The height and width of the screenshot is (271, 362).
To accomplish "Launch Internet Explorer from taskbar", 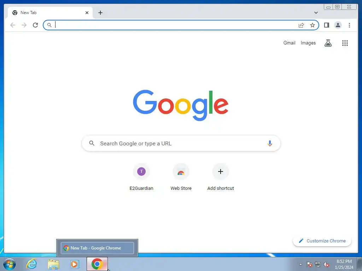I will point(31,264).
